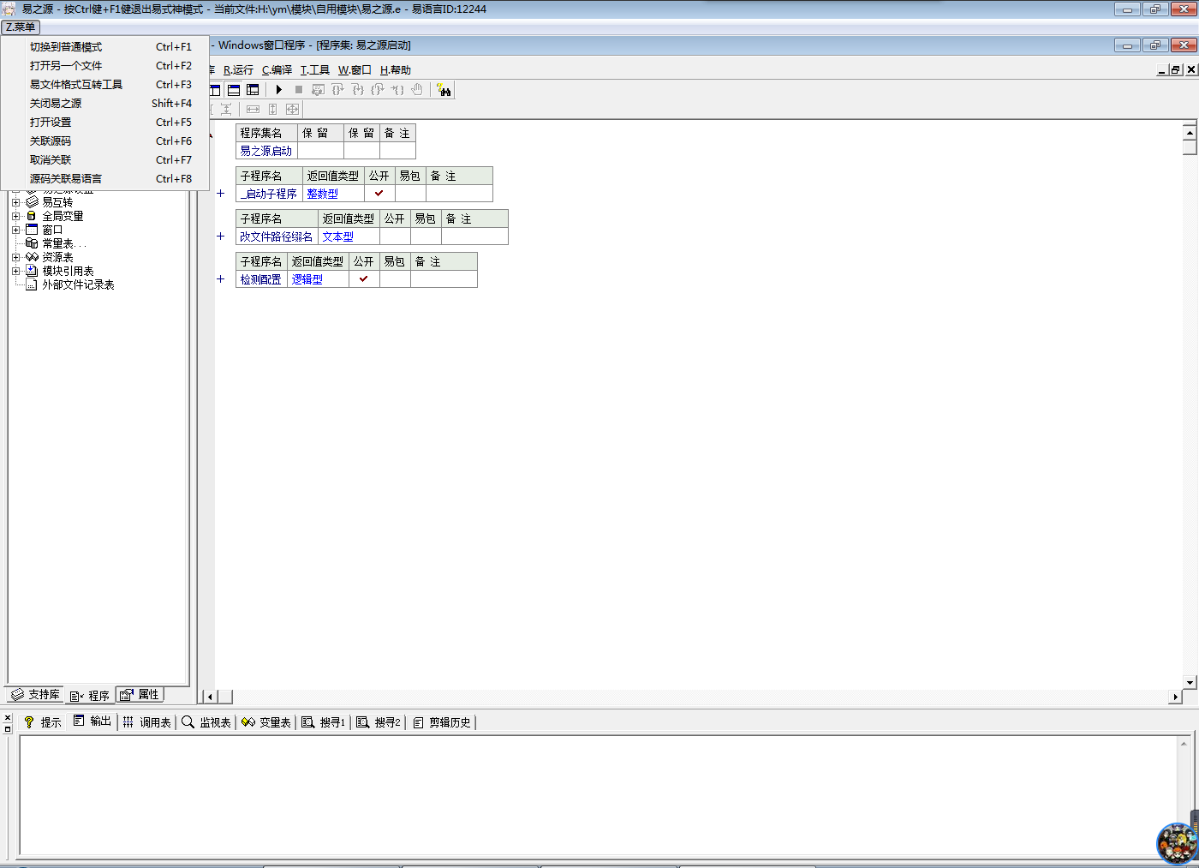Switch to the 提示 tab
1199x868 pixels.
coord(42,722)
